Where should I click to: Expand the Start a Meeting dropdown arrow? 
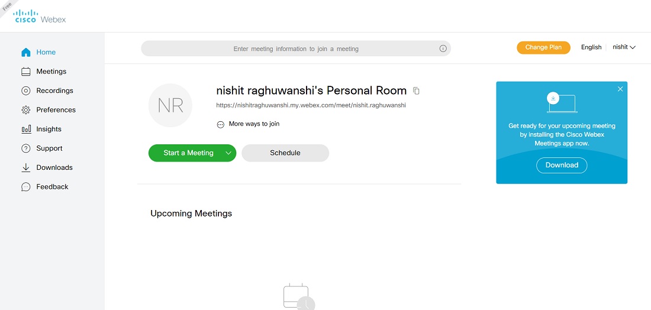pyautogui.click(x=228, y=153)
